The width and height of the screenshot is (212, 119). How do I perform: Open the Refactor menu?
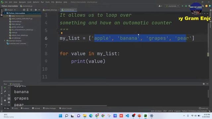pyautogui.click(x=36, y=2)
